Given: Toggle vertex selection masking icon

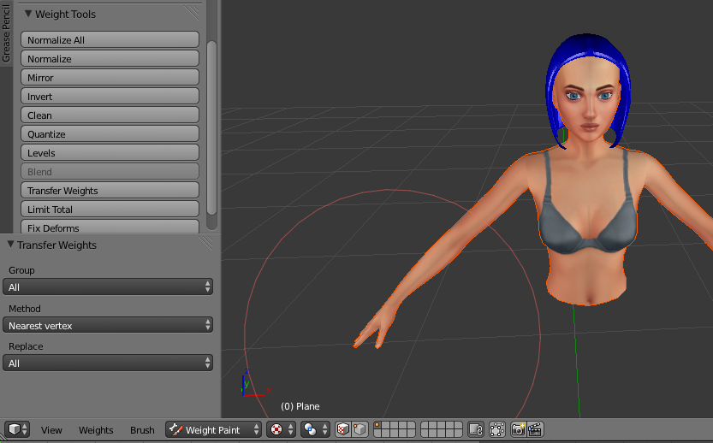Looking at the screenshot, I should [x=359, y=429].
